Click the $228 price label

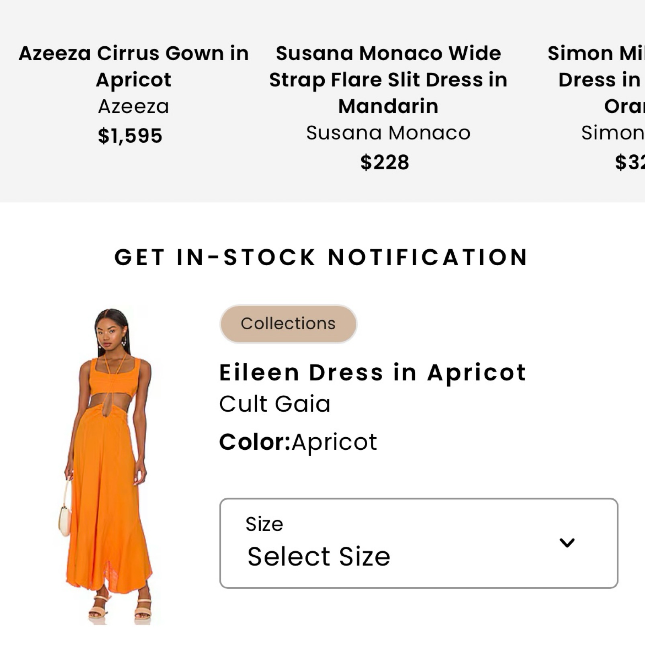pyautogui.click(x=385, y=162)
